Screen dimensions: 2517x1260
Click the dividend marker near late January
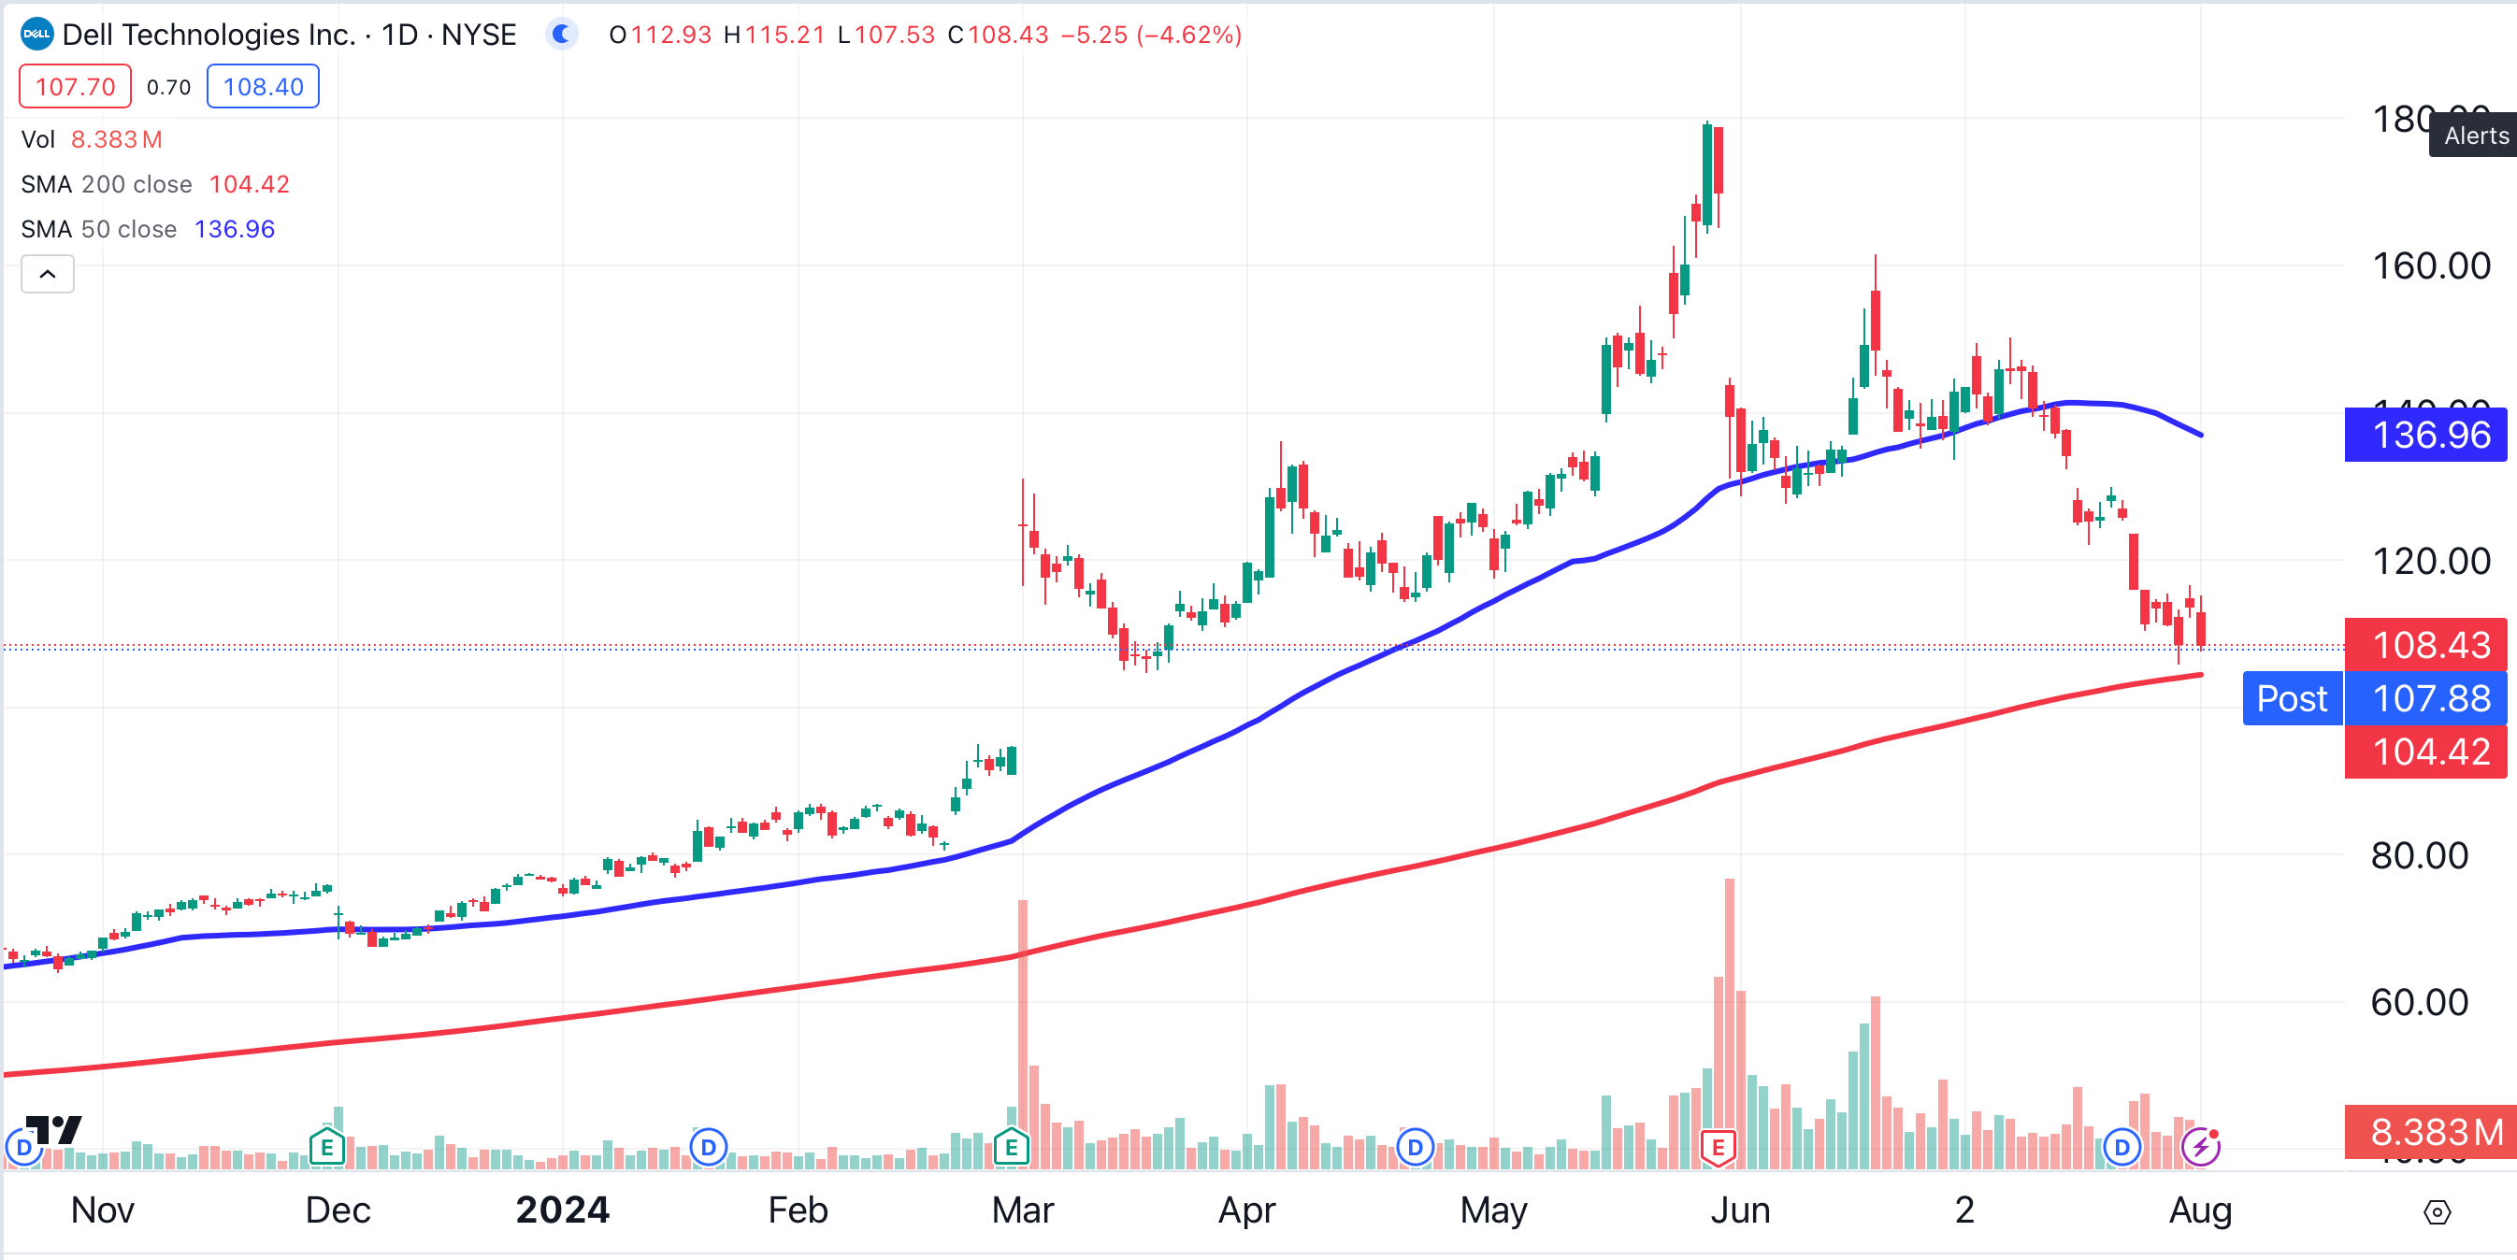coord(709,1147)
